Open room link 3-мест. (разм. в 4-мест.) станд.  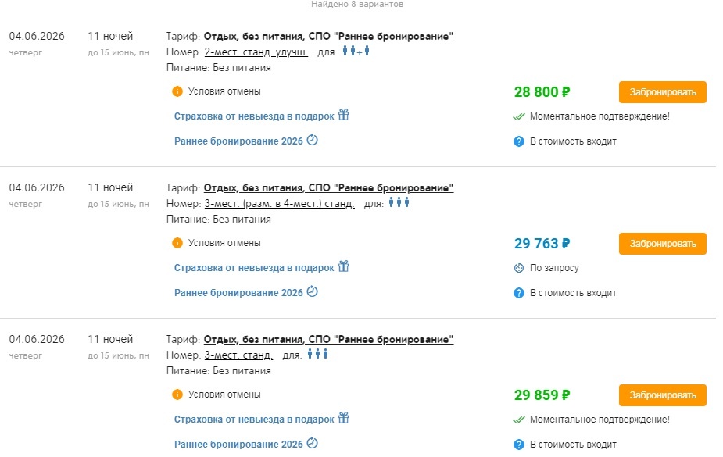[279, 204]
